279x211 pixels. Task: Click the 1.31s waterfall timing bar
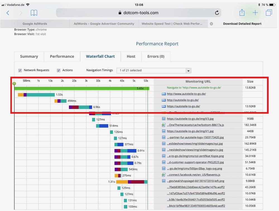point(132,182)
